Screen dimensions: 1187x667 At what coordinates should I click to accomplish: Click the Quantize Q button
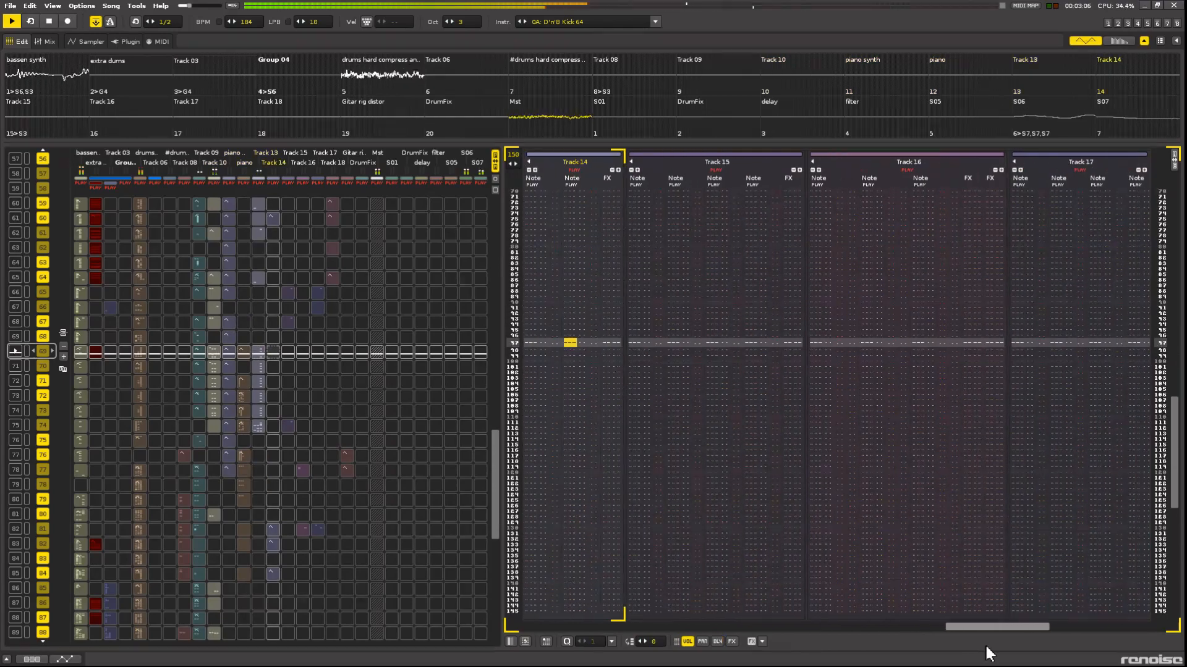coord(566,642)
